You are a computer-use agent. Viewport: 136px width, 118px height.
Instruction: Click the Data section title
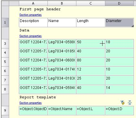pyautogui.click(x=24, y=30)
